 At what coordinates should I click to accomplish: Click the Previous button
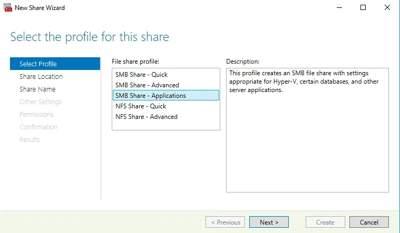pyautogui.click(x=226, y=222)
